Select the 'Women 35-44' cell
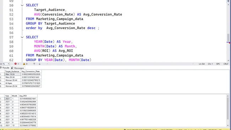Viewport: 231px width, 130px height. 12,80
